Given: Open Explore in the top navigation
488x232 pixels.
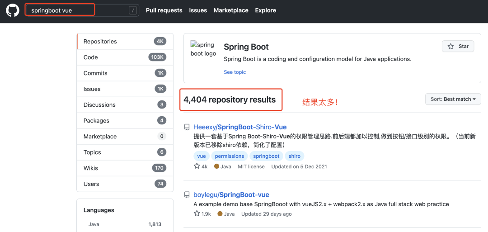Looking at the screenshot, I should click(265, 10).
